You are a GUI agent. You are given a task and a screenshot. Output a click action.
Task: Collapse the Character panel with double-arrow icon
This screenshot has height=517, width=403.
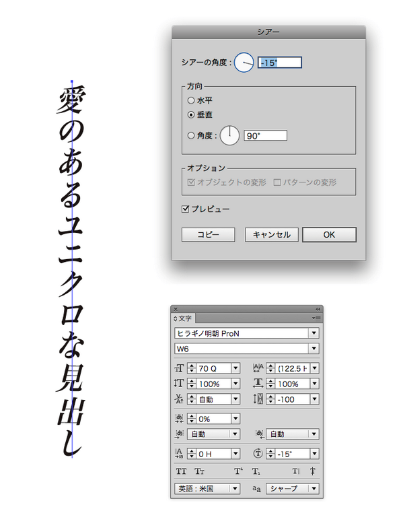[x=318, y=309]
